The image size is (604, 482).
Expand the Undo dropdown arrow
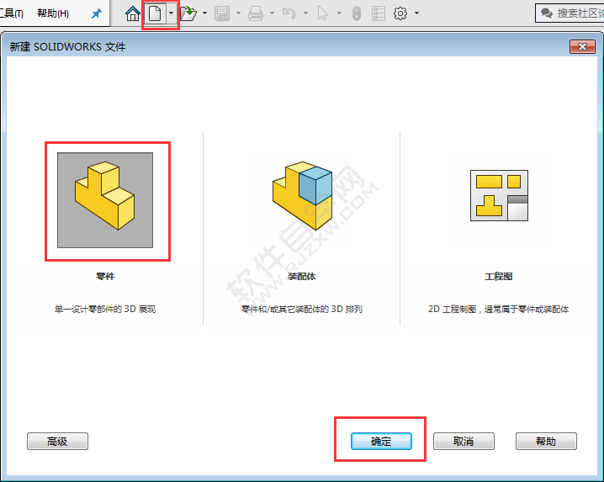[305, 13]
